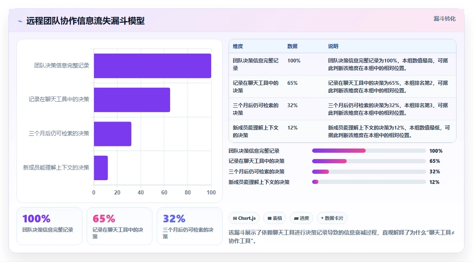Click x-axis tick label 80

[x=188, y=192]
